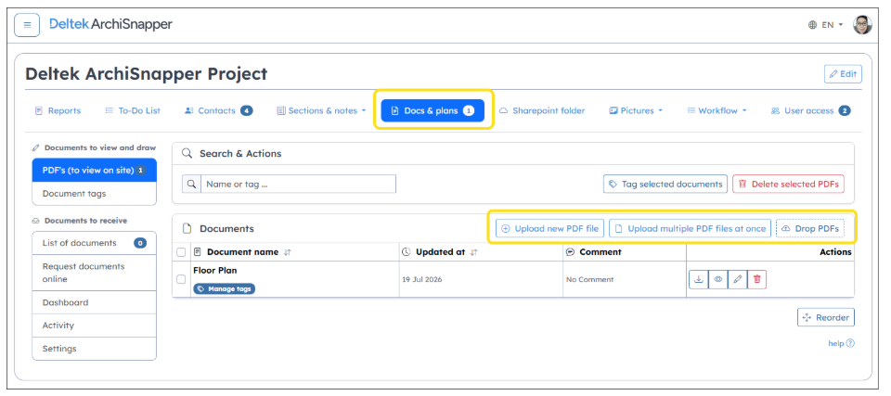The height and width of the screenshot is (396, 891).
Task: Click Upload new PDF file
Action: click(550, 228)
